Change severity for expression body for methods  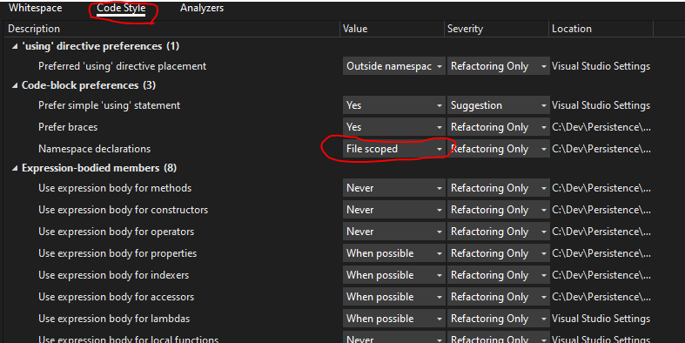coord(499,188)
